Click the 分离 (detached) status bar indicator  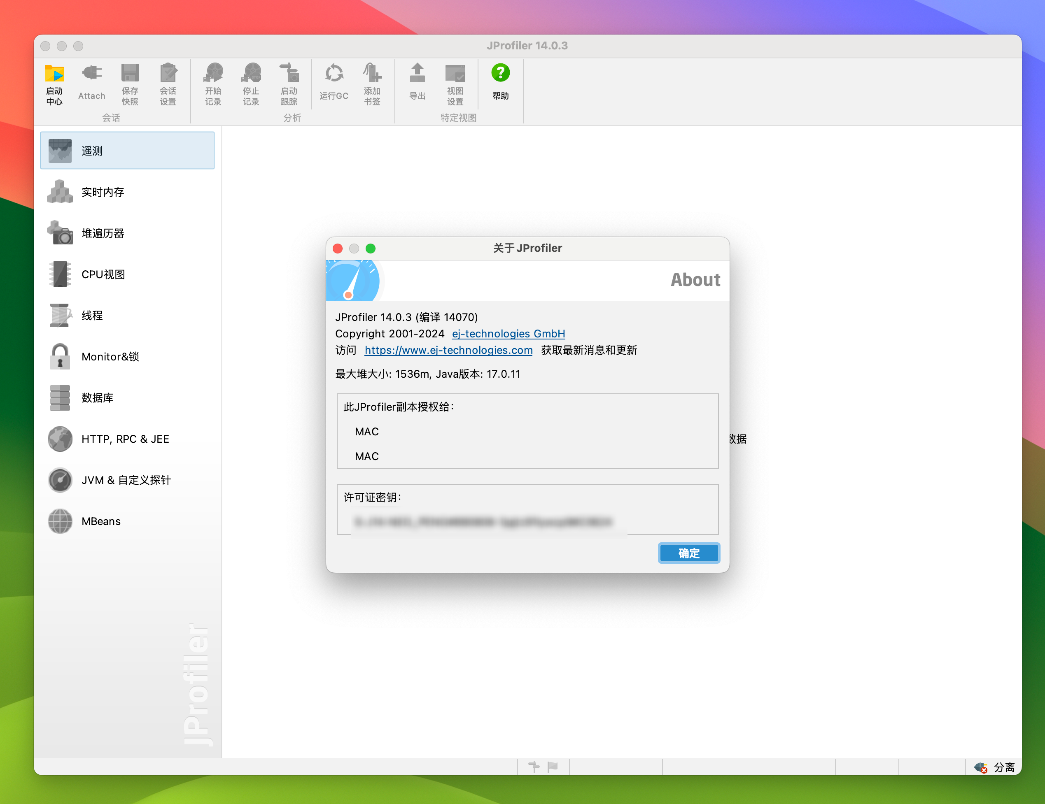coord(994,767)
